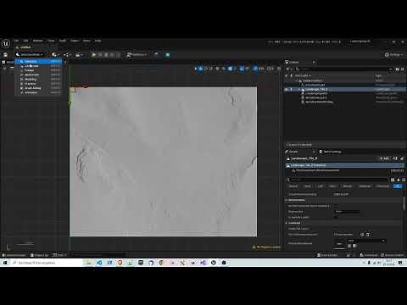Select the highlighted Landscape_Tile_0 row in Outliner
This screenshot has width=407, height=305.
[x=345, y=89]
